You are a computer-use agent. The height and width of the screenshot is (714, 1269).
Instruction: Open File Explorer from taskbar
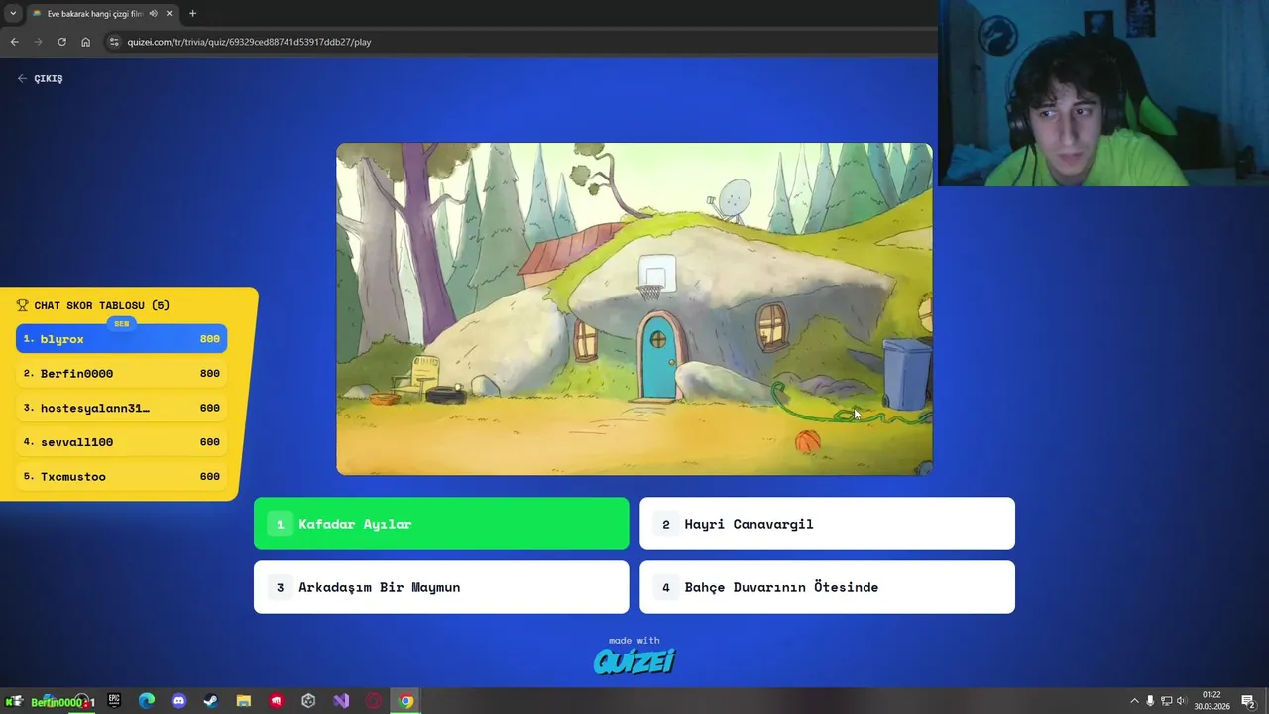(244, 701)
